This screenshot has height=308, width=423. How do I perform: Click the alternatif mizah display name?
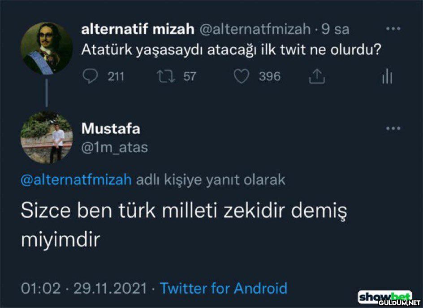point(137,29)
